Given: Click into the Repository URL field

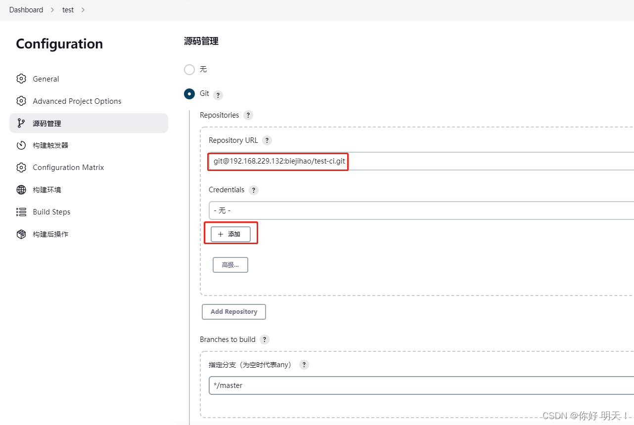Looking at the screenshot, I should 421,161.
